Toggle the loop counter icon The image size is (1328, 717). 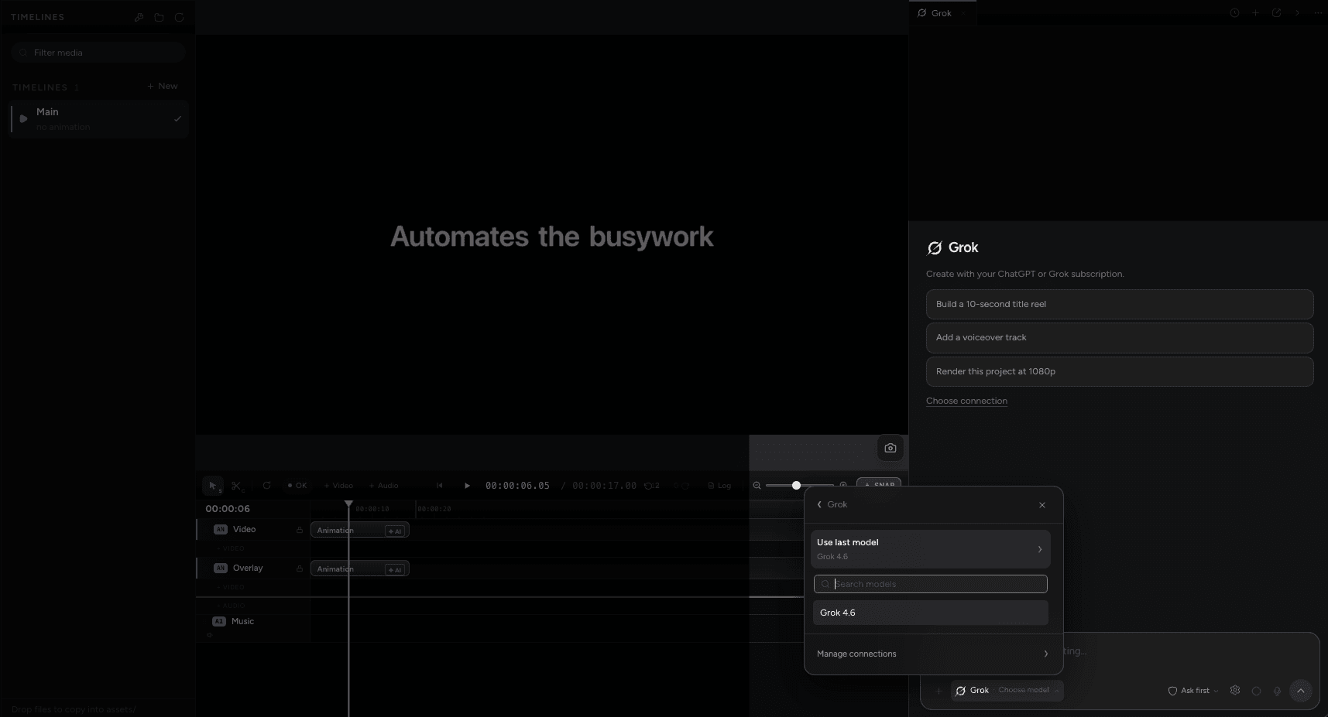coord(652,486)
